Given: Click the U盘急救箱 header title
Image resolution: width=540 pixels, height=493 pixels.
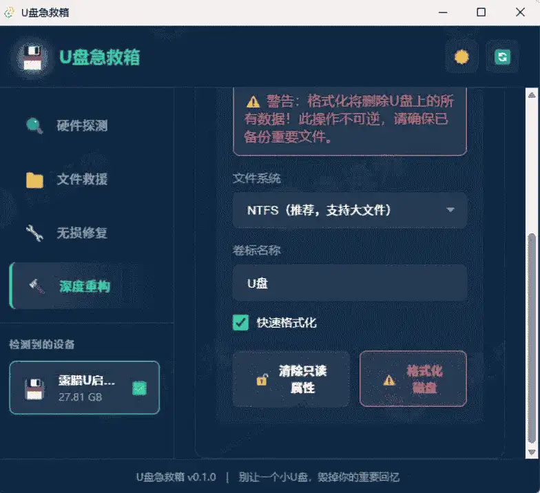Looking at the screenshot, I should 100,57.
